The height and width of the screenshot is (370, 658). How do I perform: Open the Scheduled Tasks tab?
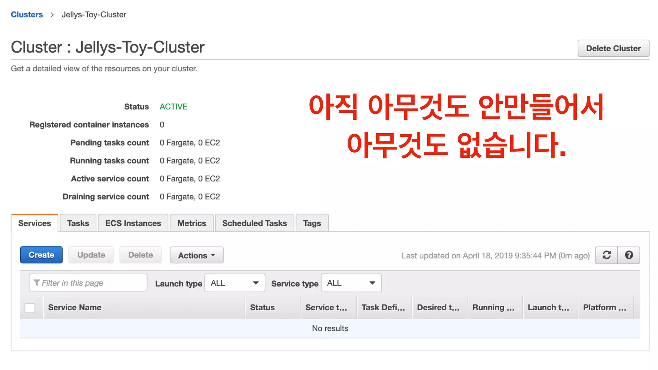(254, 223)
